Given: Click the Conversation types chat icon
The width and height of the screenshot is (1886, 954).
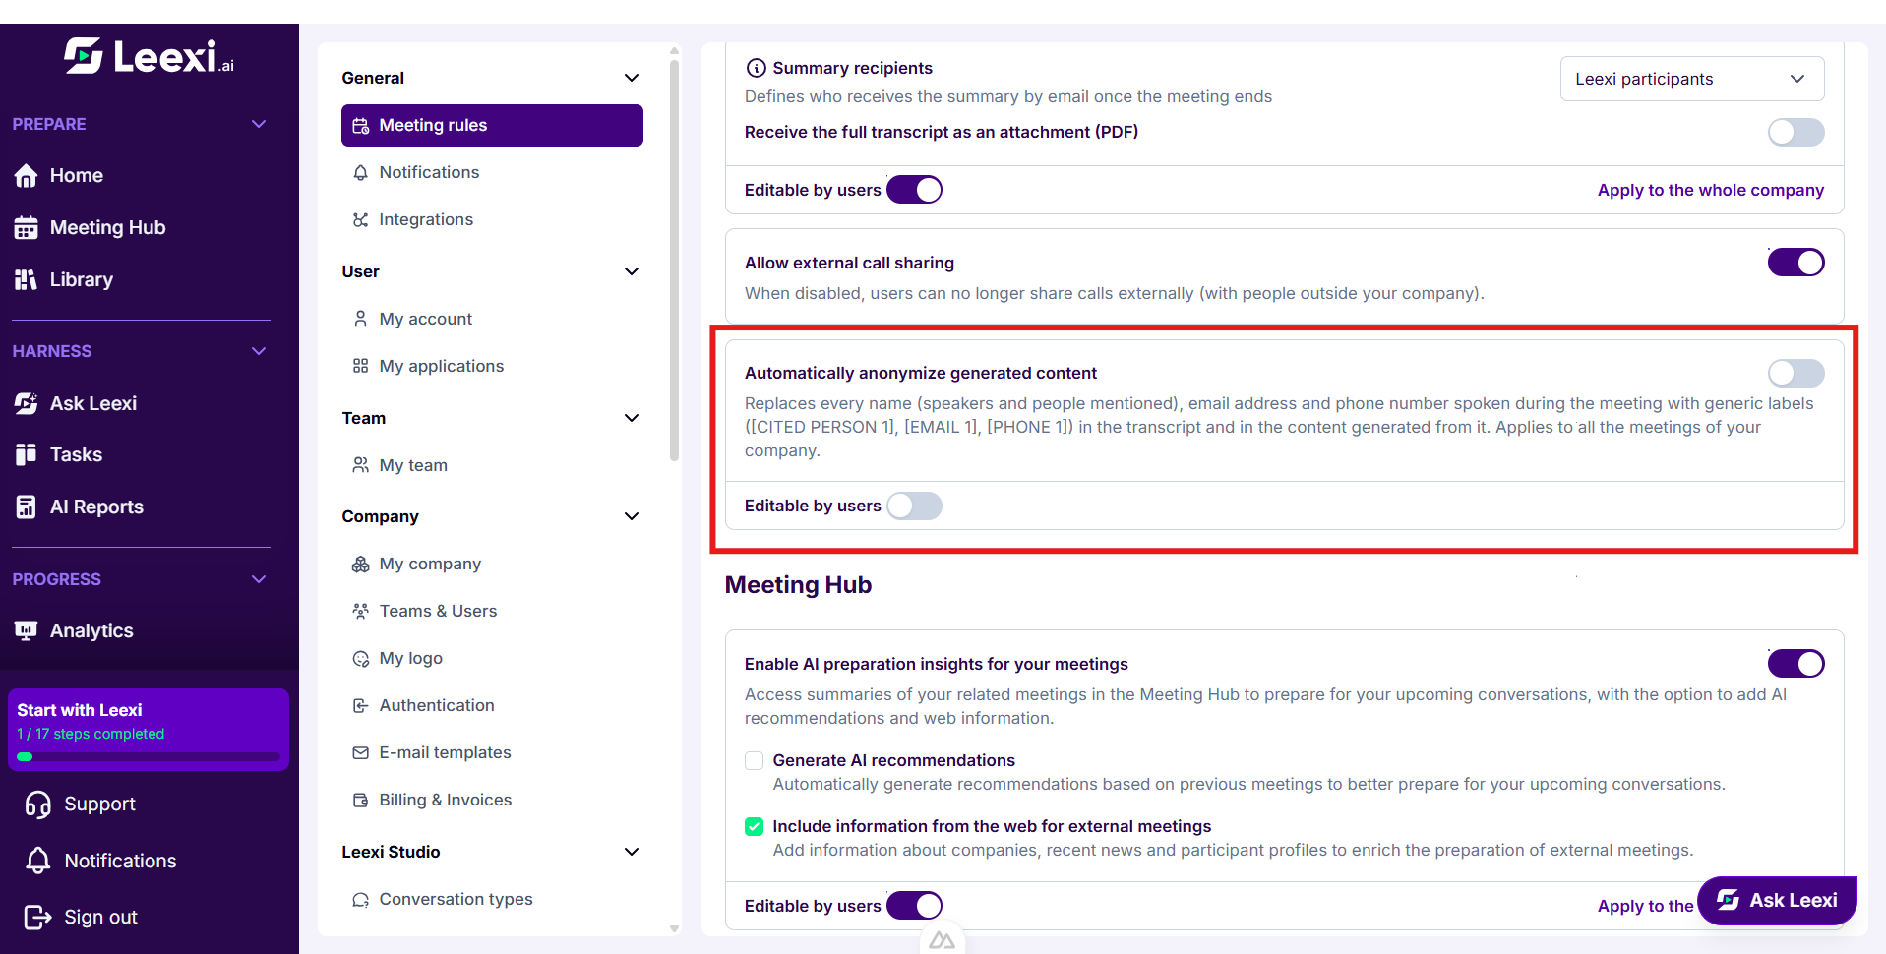Looking at the screenshot, I should [x=361, y=899].
